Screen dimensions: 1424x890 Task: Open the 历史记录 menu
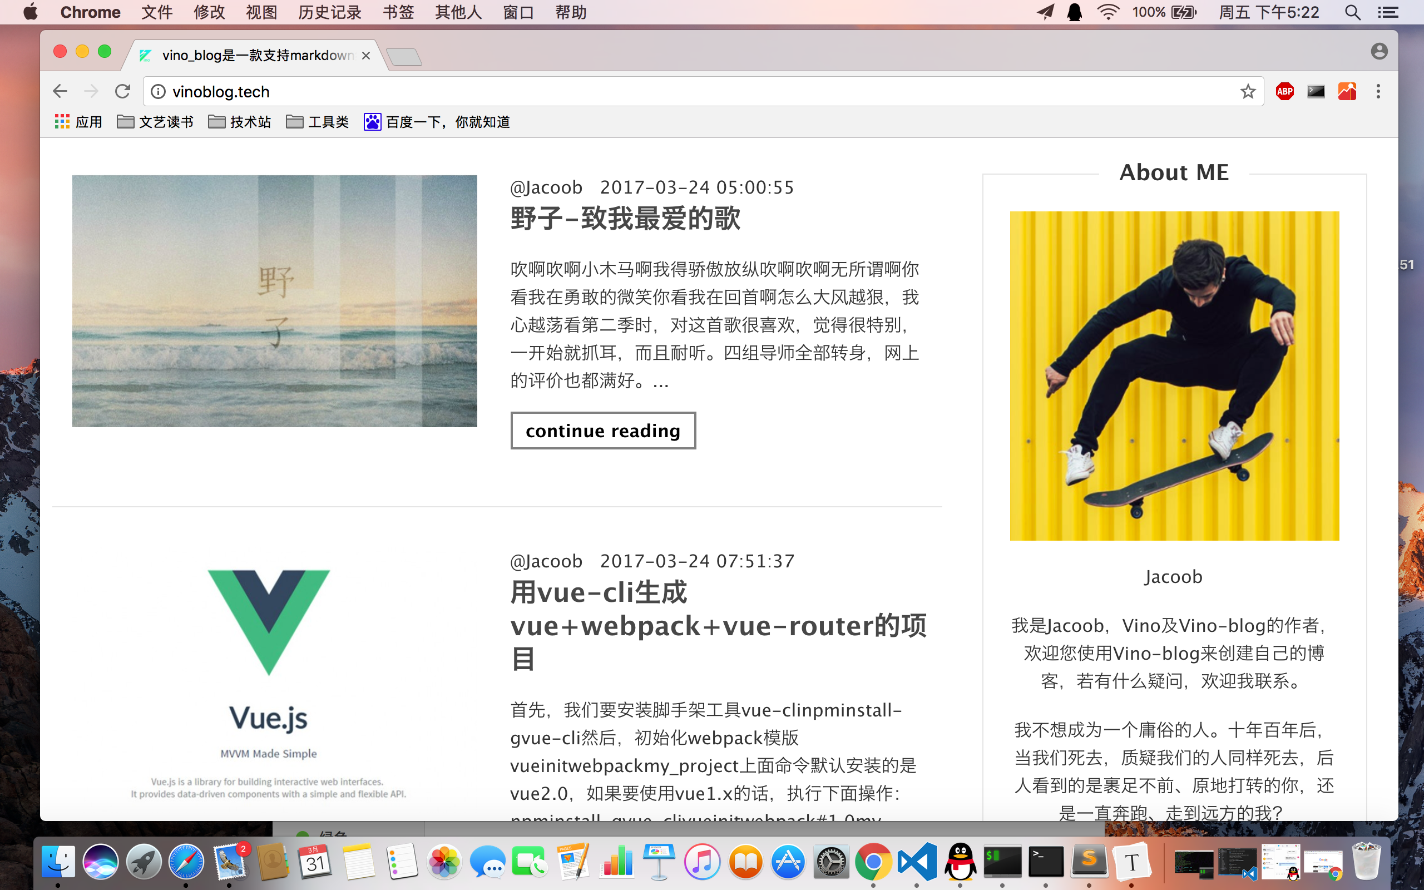(329, 12)
